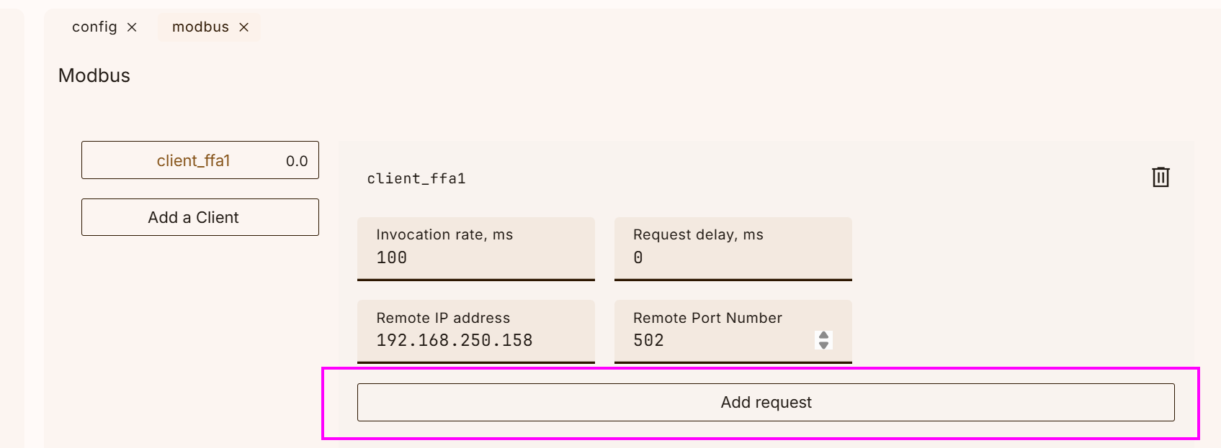Click the 'Invocation rate, ms' label

[444, 234]
